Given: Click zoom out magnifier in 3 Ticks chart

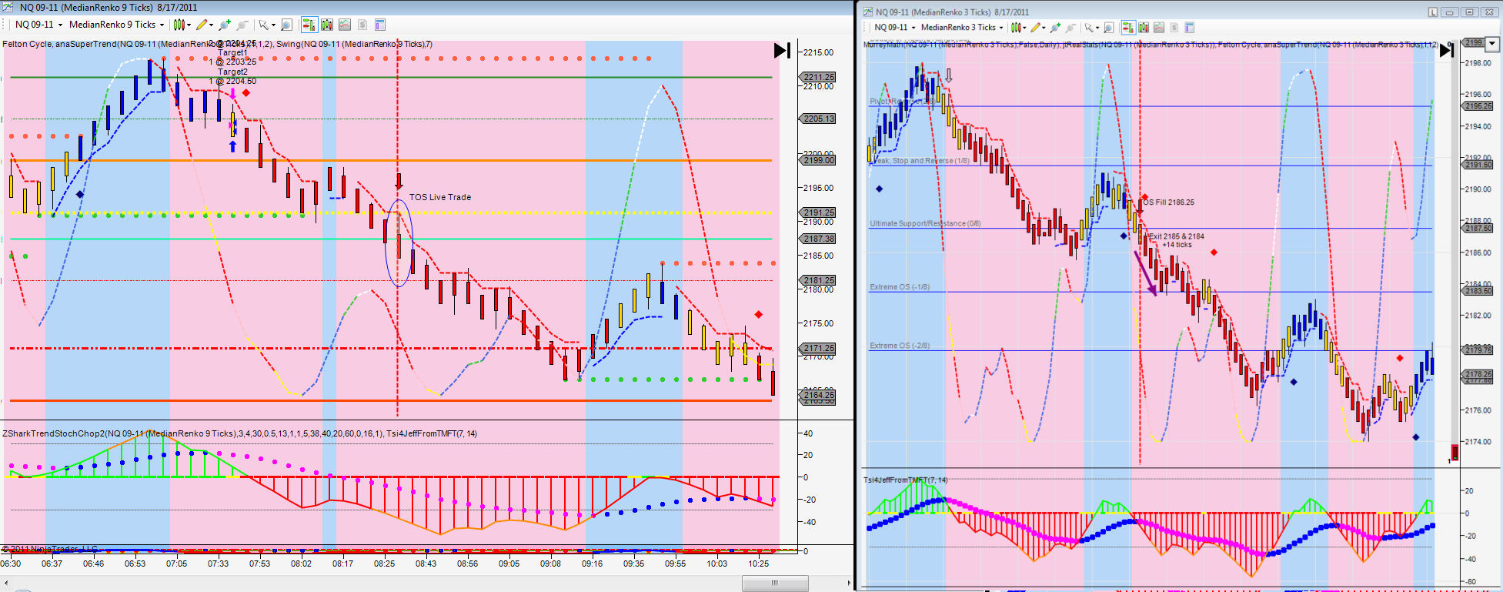Looking at the screenshot, I should 1070,28.
